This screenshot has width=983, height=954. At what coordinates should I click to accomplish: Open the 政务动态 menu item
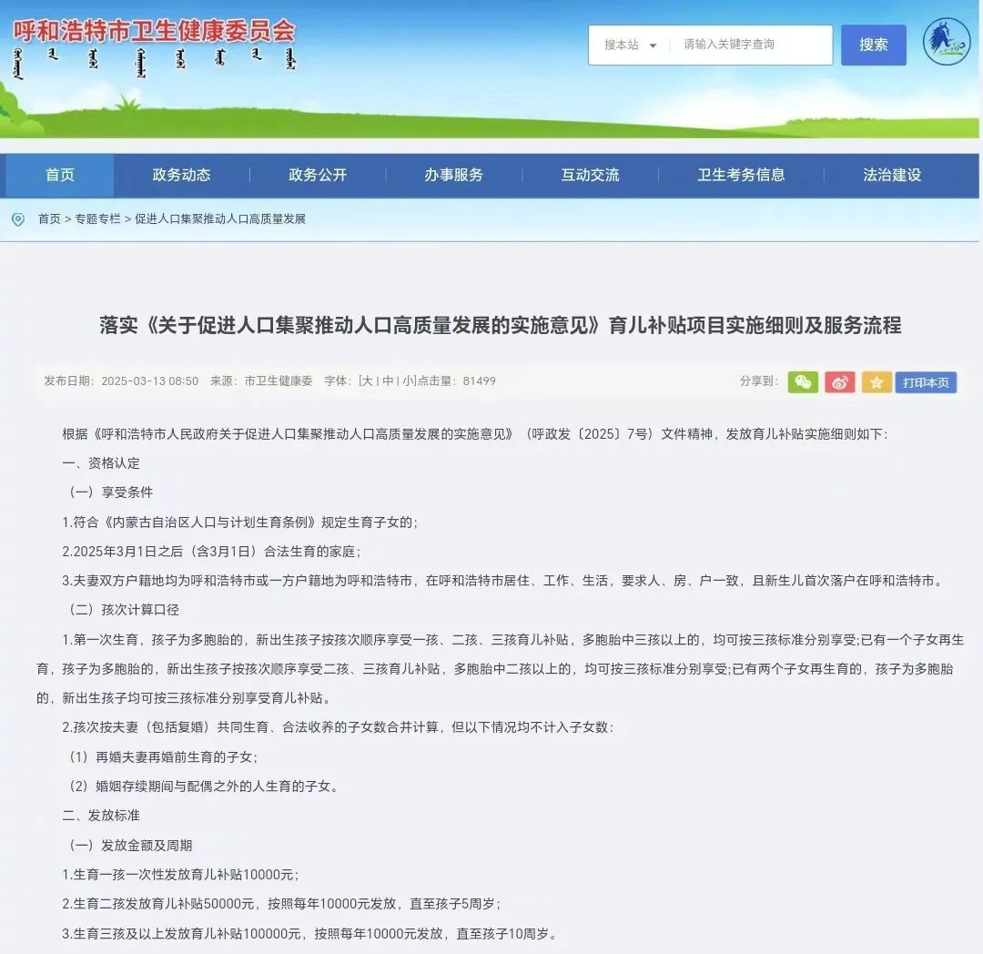181,175
